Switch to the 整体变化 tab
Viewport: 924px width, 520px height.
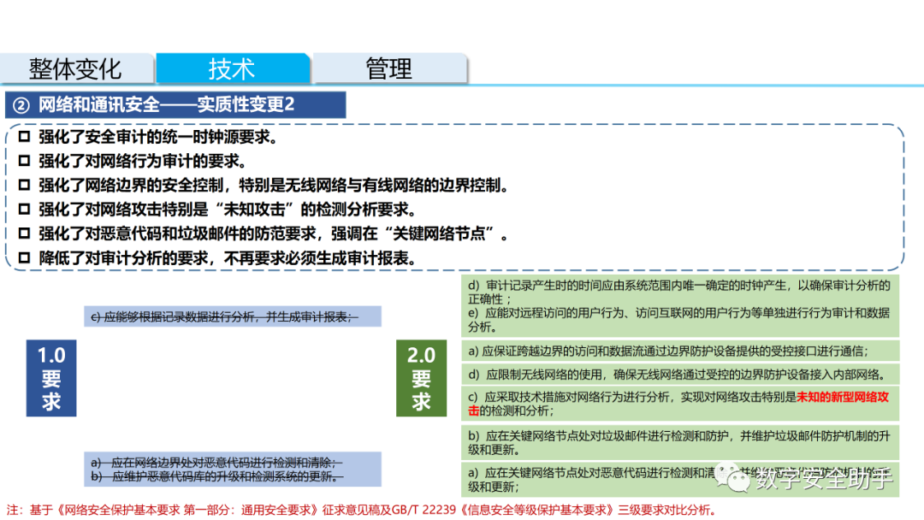pos(76,68)
